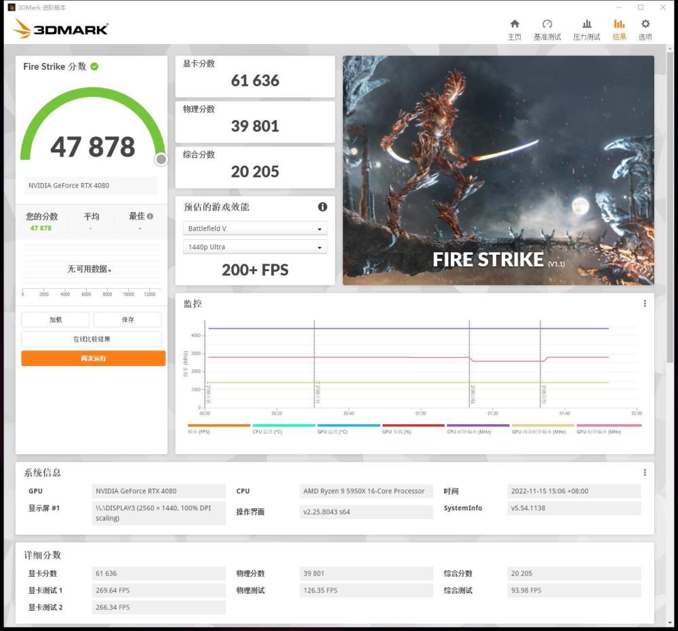Image resolution: width=678 pixels, height=631 pixels.
Task: Click the 在线比较结果 button
Action: click(92, 339)
